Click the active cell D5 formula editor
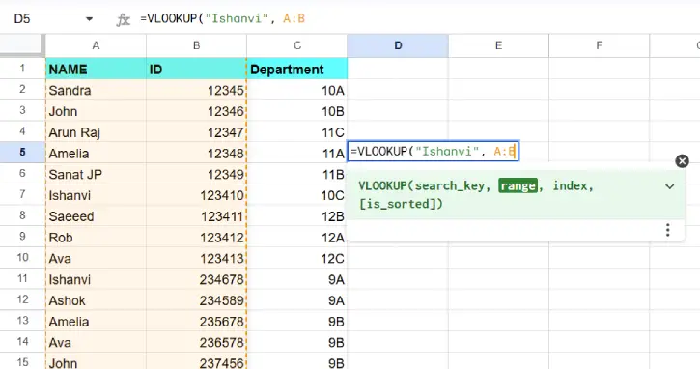 [x=434, y=151]
